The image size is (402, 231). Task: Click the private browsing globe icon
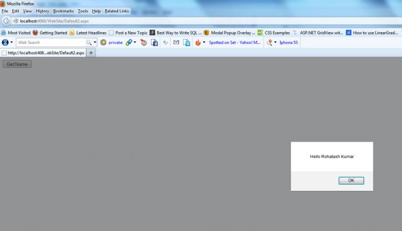[x=103, y=43]
